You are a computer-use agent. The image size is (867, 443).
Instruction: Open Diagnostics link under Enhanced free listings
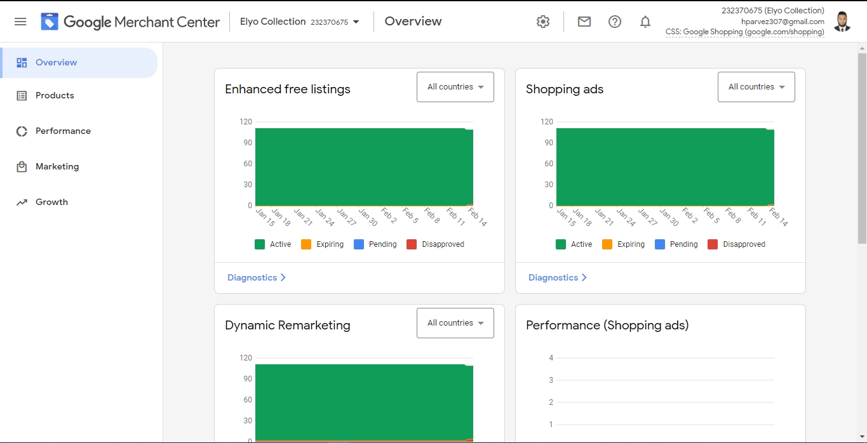coord(256,278)
